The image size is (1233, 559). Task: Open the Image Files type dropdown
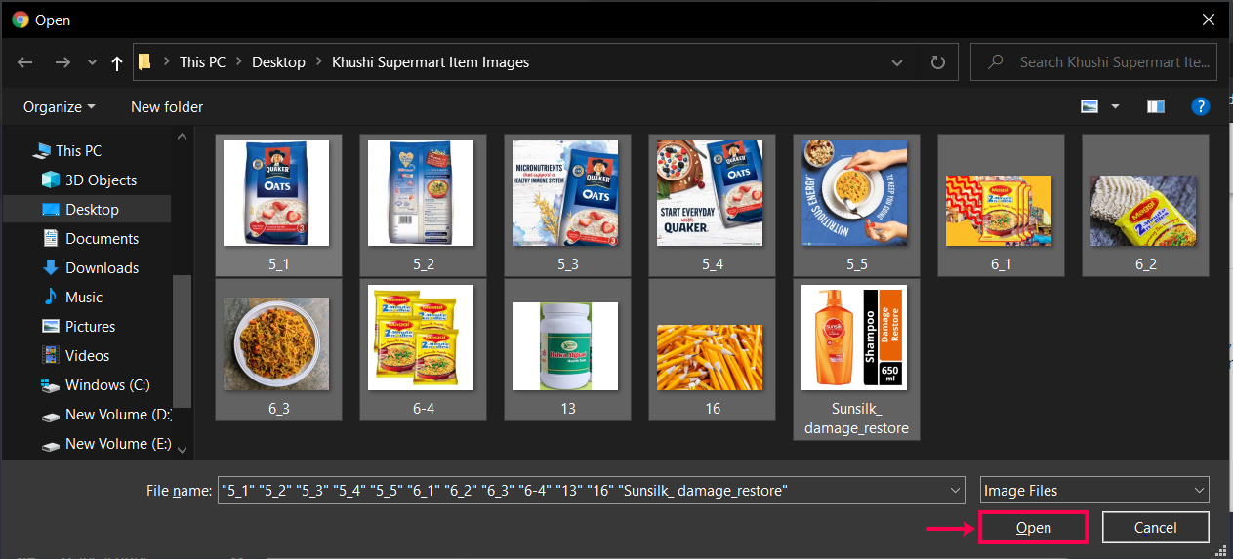(1094, 491)
